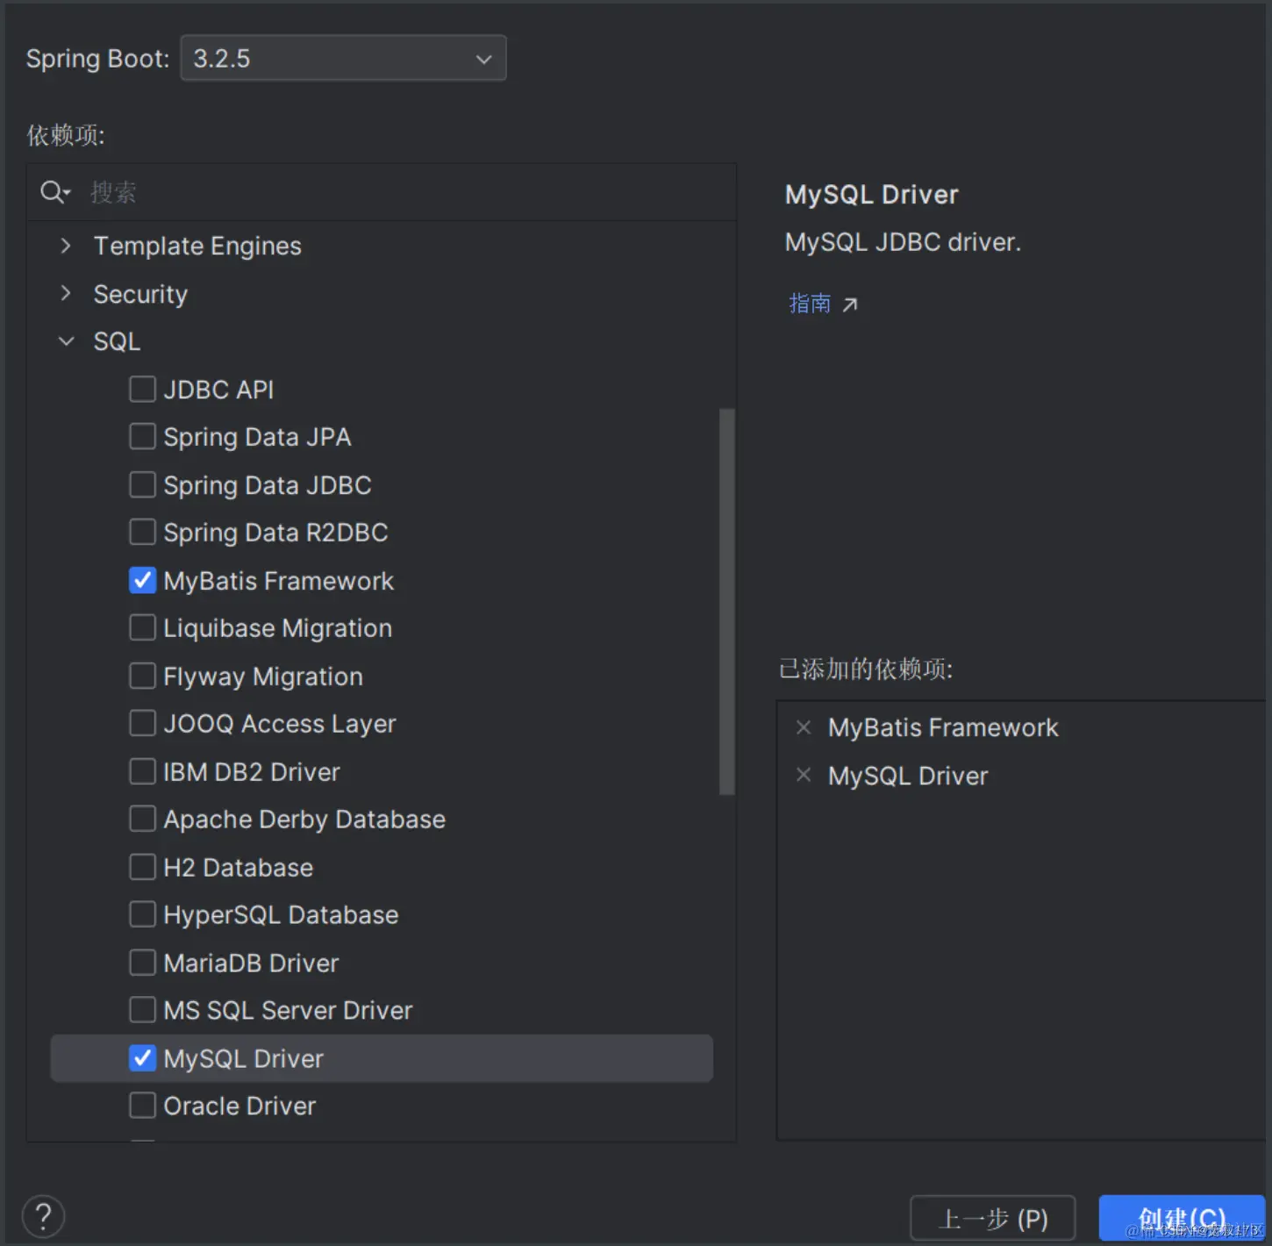Check the IBM DB2 Driver option

pos(143,771)
